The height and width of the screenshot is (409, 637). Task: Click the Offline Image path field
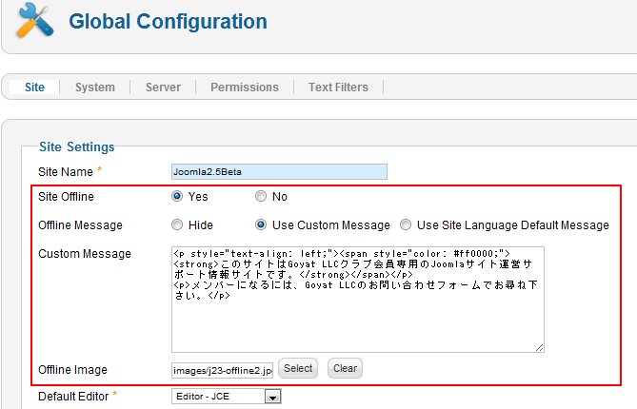tap(222, 370)
